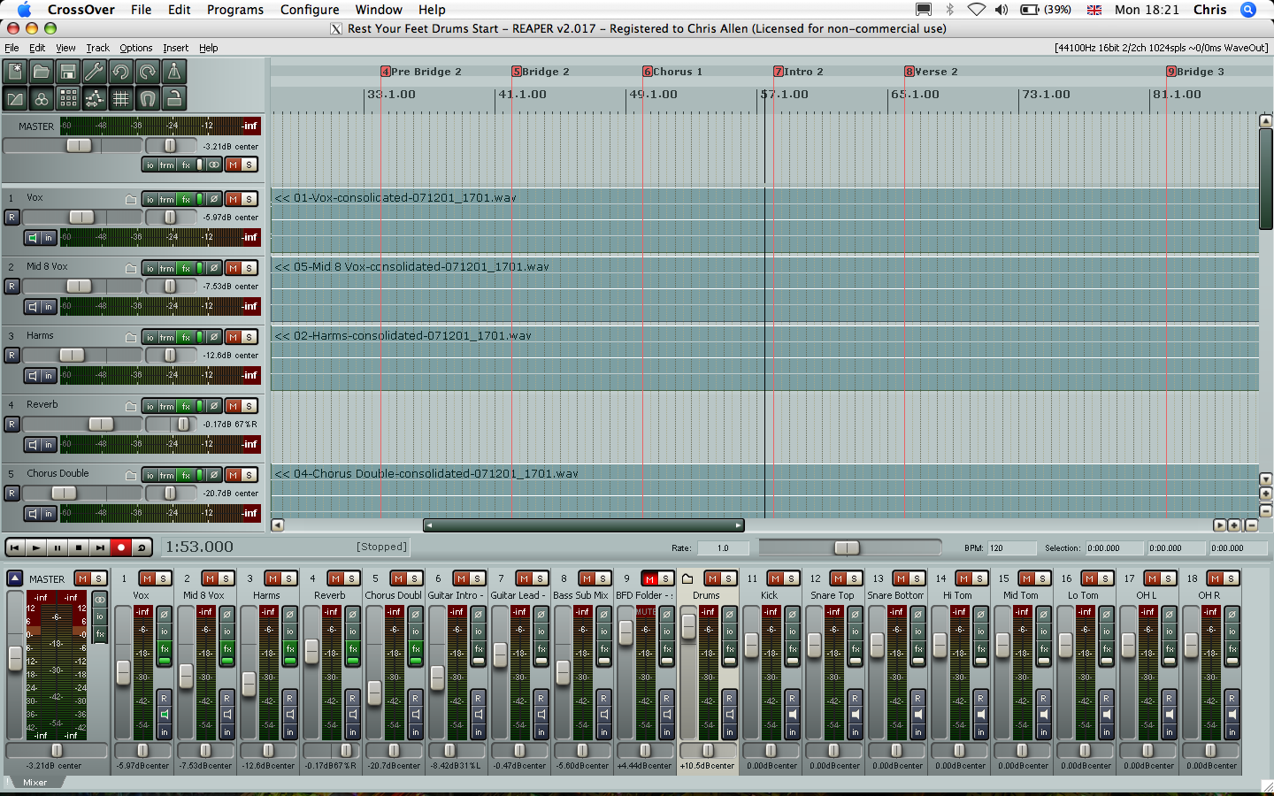The width and height of the screenshot is (1274, 796).
Task: Click the Spotlight search icon
Action: click(1248, 10)
